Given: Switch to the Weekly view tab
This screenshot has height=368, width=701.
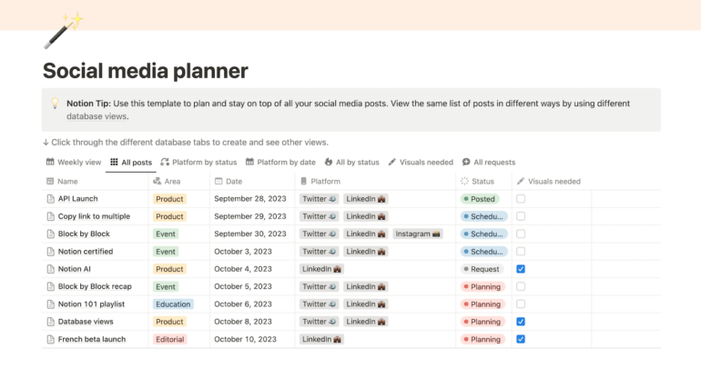Looking at the screenshot, I should [x=74, y=162].
